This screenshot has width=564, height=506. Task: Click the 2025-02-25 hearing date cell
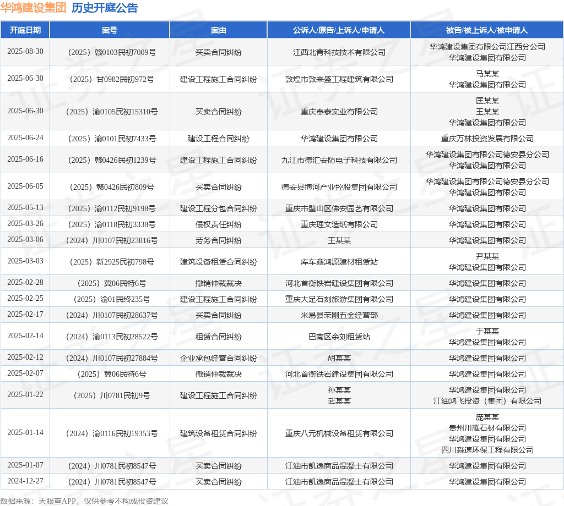point(25,299)
